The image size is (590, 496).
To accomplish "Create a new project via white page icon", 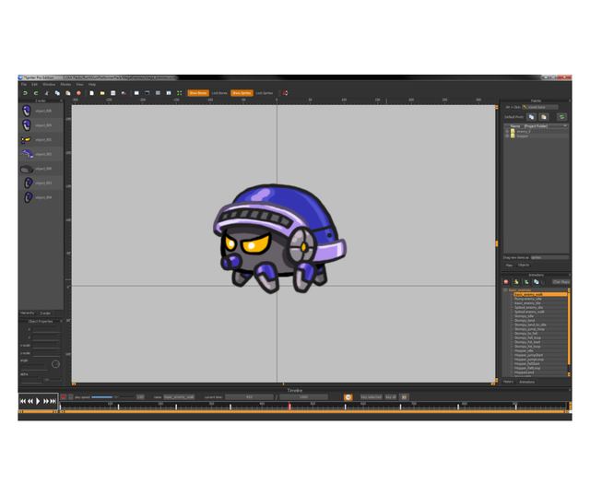I will [91, 93].
